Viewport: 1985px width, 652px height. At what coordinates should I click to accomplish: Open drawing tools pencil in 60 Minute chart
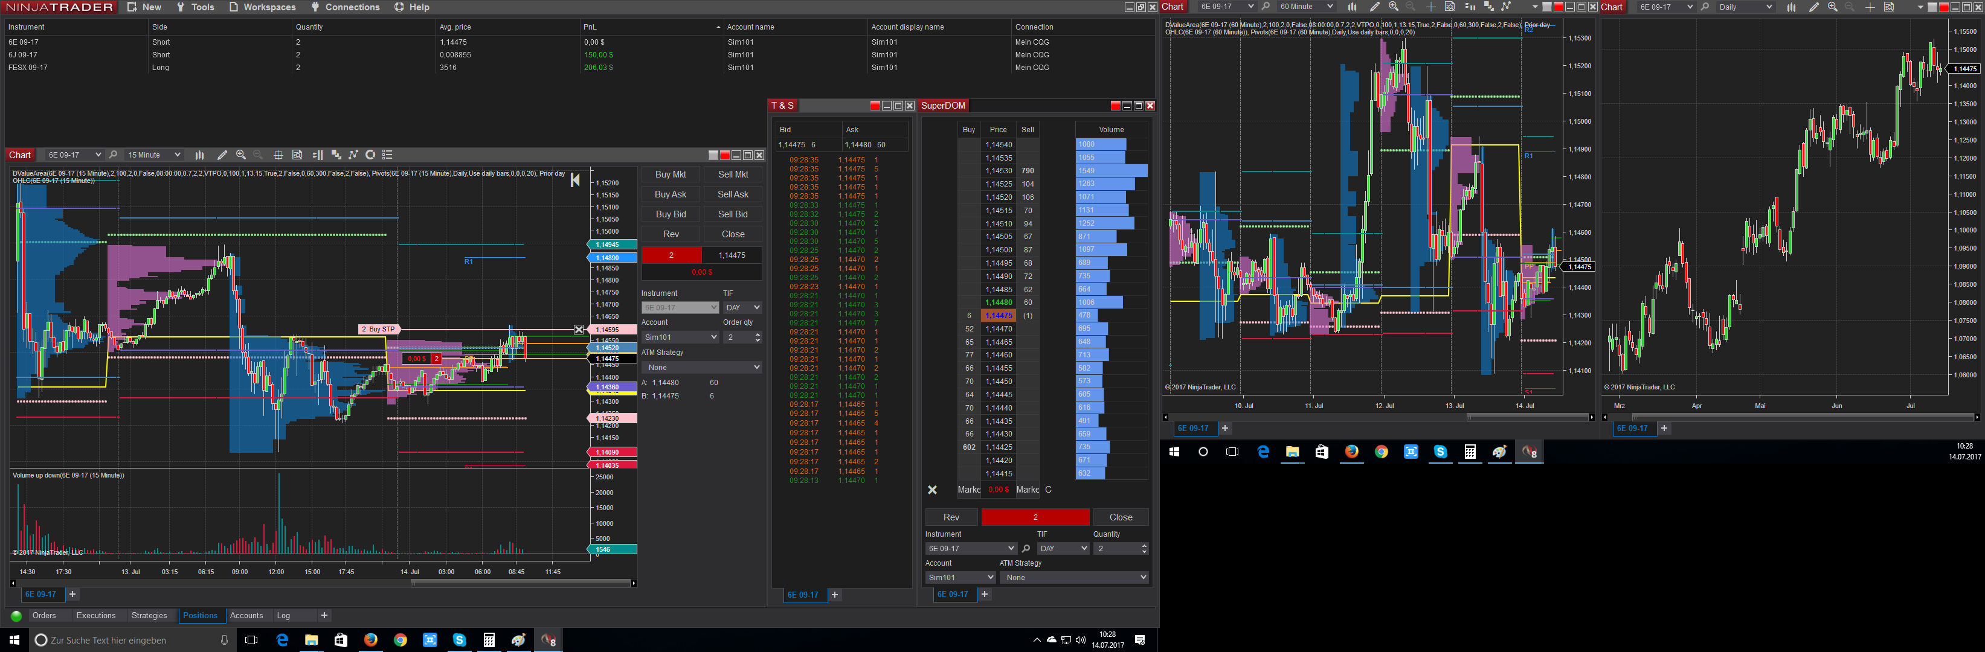pos(1375,7)
